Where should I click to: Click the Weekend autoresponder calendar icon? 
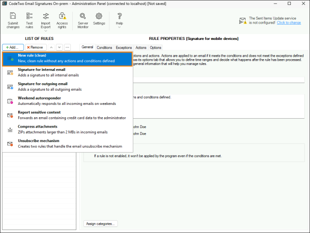[x=10, y=101]
